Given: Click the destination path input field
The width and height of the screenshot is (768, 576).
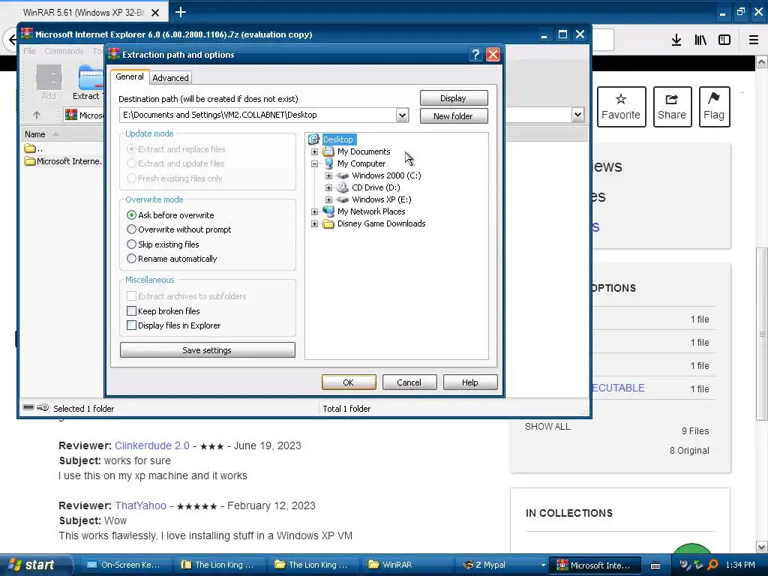Looking at the screenshot, I should [x=258, y=115].
